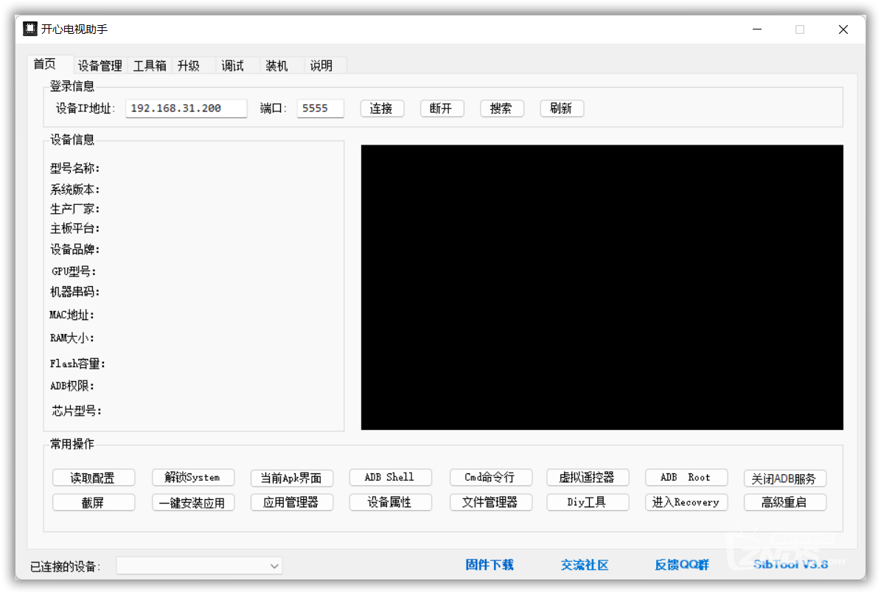
Task: Click the ADB权限 label
Action: pos(72,386)
